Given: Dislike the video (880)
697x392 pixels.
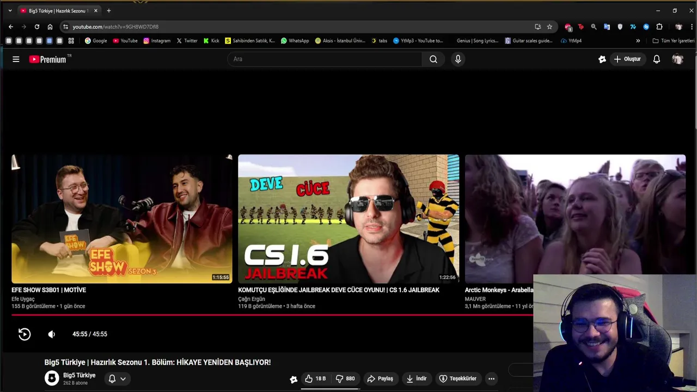Looking at the screenshot, I should [x=345, y=378].
